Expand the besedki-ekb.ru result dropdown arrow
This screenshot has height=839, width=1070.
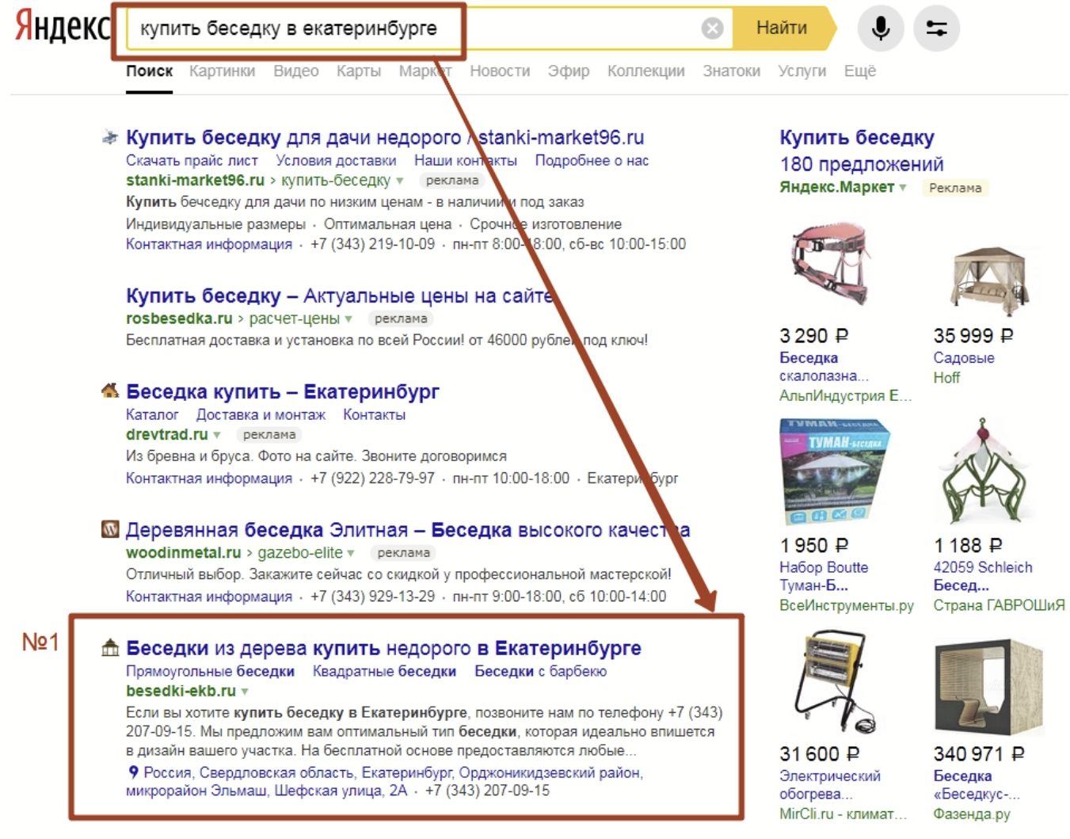coord(245,692)
